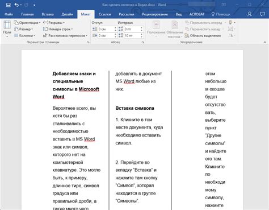Image resolution: width=269 pixels, height=210 pixels.
Task: Switch to the Главная tab
Action: [27, 14]
